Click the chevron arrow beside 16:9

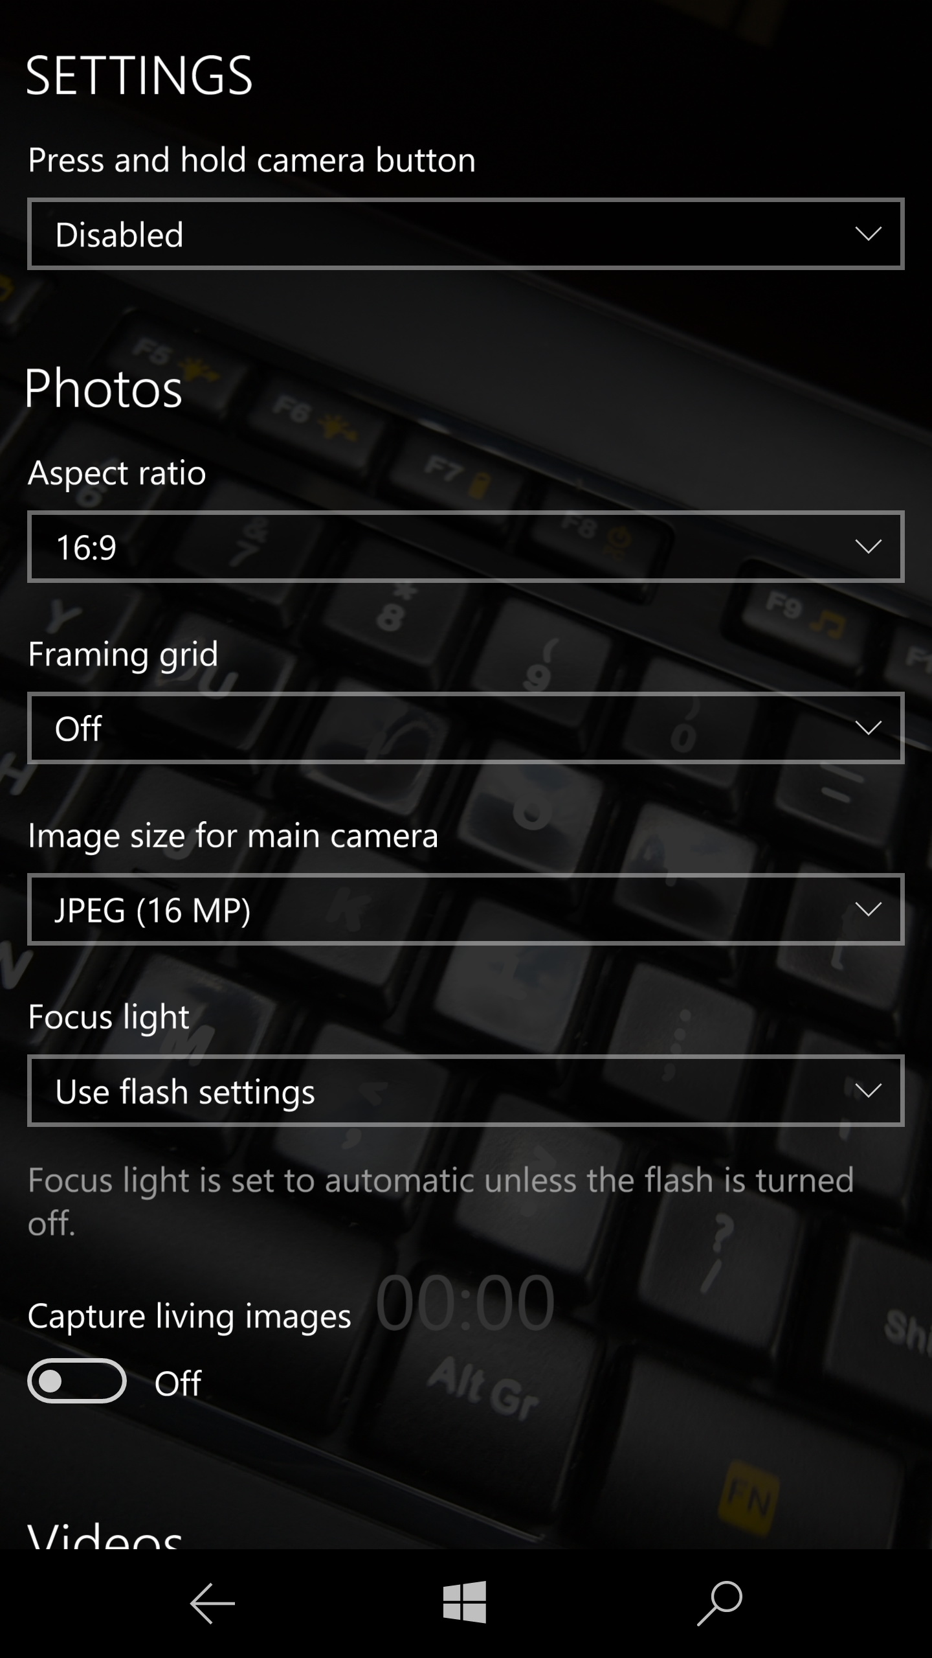click(868, 547)
